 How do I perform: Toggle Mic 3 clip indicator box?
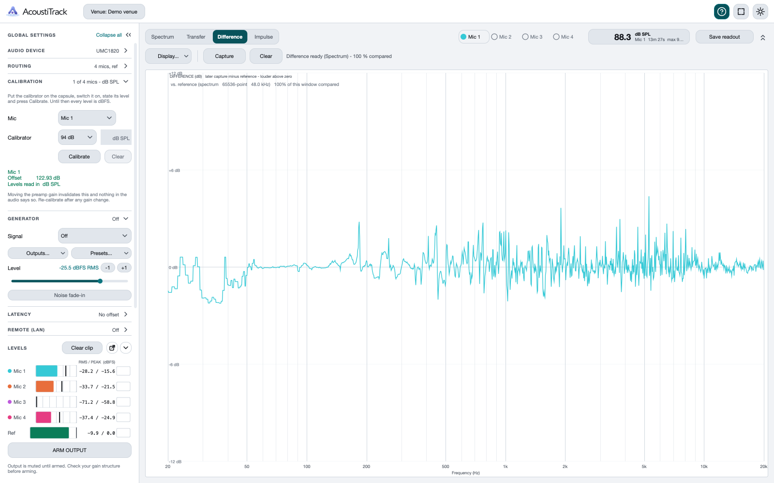coord(123,402)
